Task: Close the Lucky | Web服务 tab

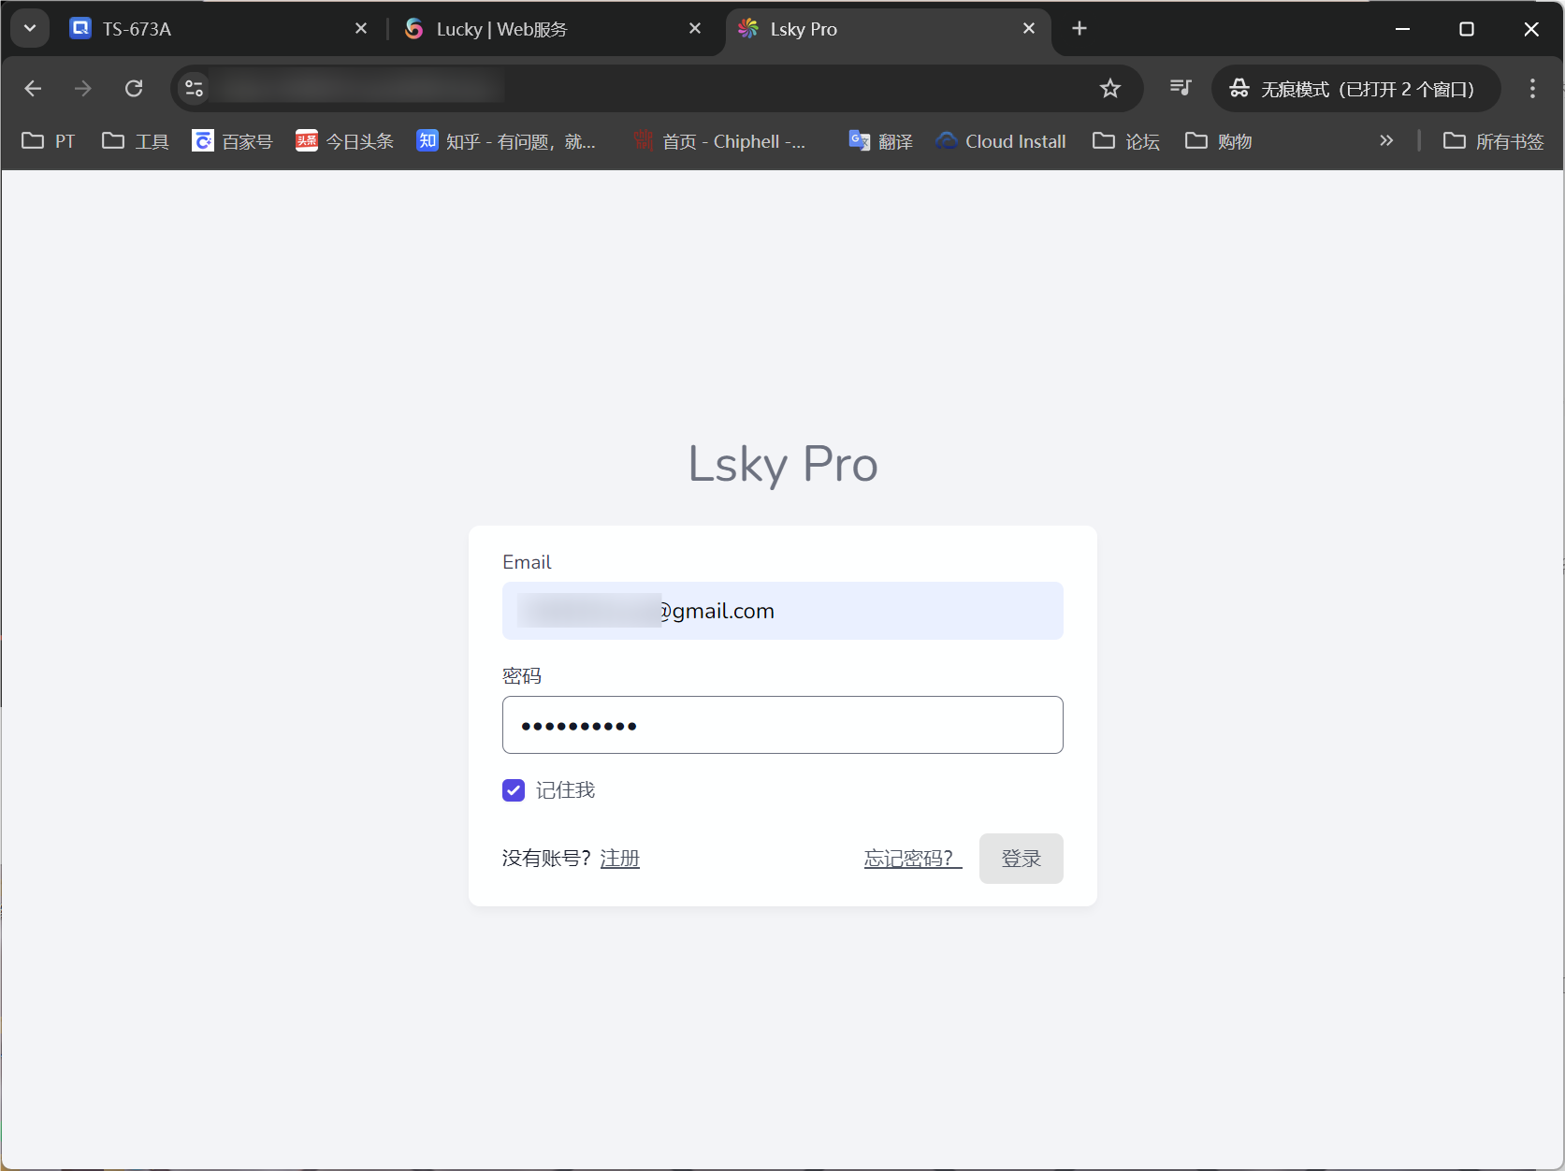Action: pos(695,29)
